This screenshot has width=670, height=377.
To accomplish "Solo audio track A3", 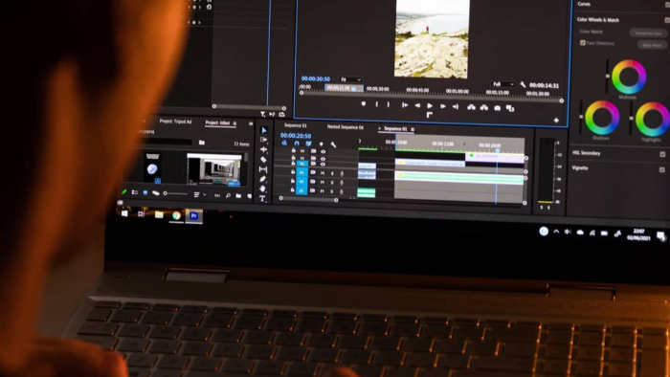I will click(332, 191).
